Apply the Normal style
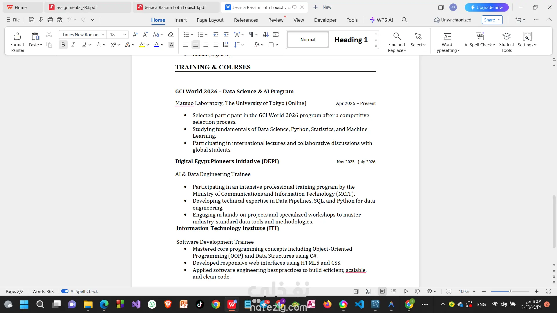The height and width of the screenshot is (313, 557). pos(308,40)
